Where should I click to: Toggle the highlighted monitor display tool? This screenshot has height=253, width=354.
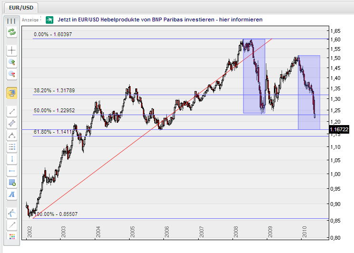coord(12,93)
